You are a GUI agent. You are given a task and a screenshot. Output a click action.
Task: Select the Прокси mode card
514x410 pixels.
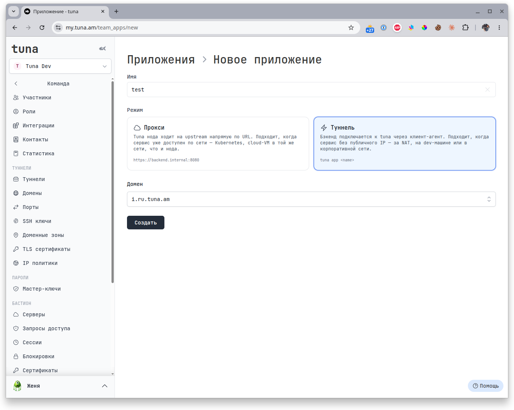[218, 144]
